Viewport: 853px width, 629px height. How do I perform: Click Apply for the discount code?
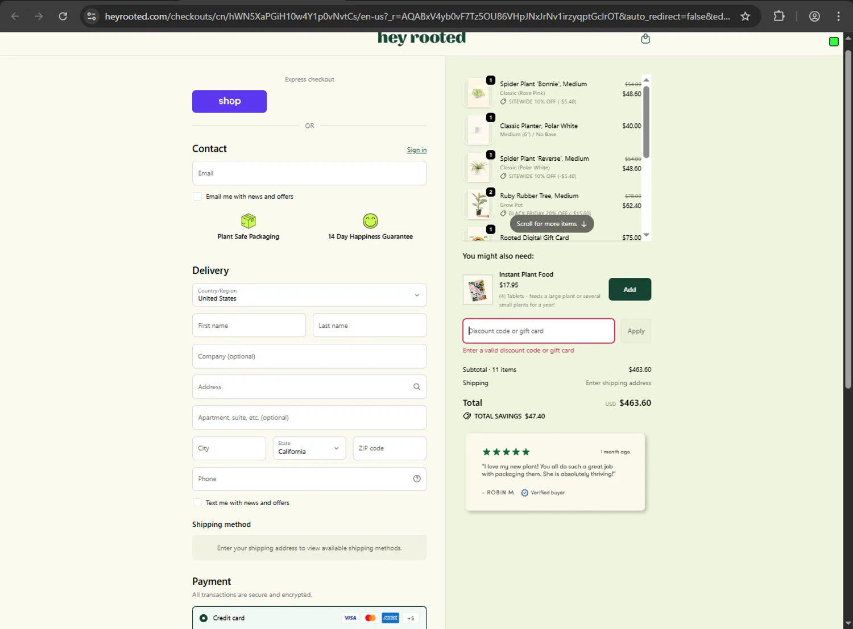click(636, 331)
